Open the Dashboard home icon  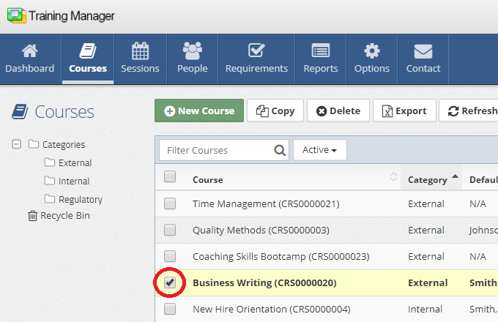[29, 51]
